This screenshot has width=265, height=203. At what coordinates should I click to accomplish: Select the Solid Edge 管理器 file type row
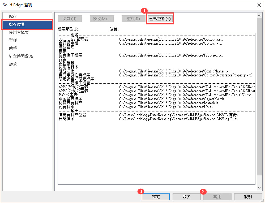(73, 39)
